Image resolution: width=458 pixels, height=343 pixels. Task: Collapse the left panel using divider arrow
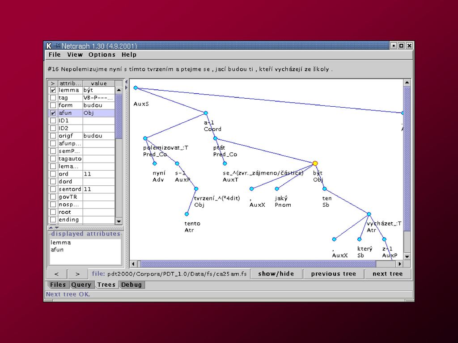(127, 82)
